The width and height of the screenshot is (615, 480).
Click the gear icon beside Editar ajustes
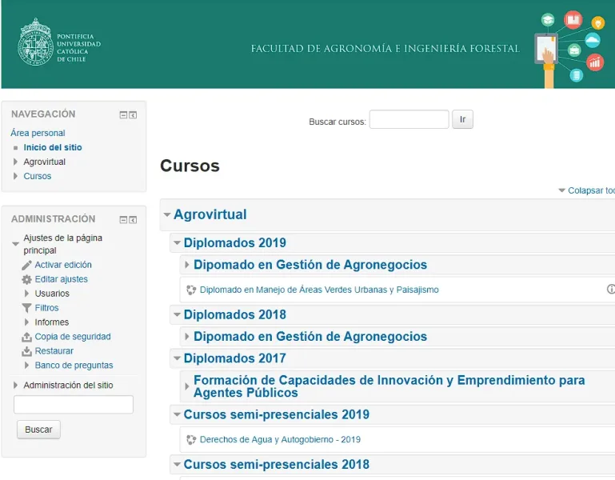click(26, 279)
